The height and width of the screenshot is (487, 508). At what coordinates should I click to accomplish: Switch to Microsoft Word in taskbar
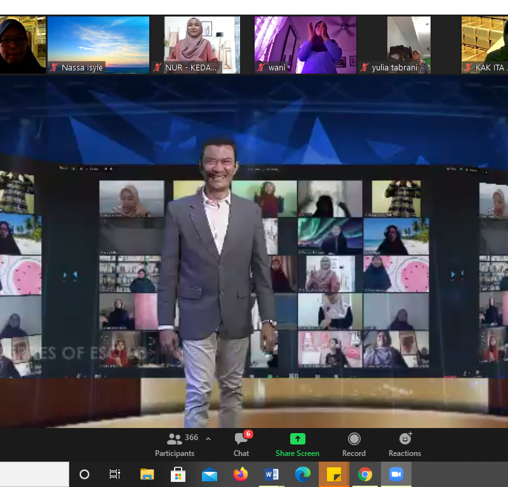[272, 474]
